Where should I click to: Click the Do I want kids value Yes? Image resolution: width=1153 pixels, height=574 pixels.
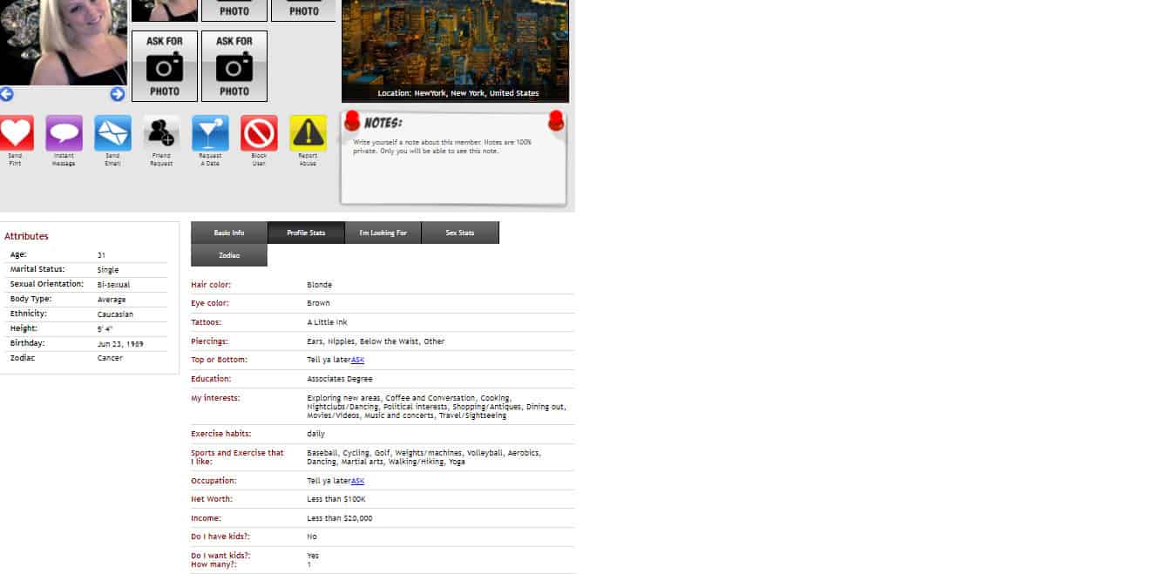pyautogui.click(x=313, y=556)
